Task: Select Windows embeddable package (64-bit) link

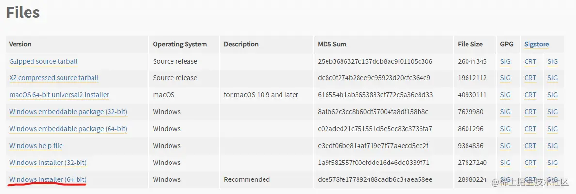Action: 68,129
